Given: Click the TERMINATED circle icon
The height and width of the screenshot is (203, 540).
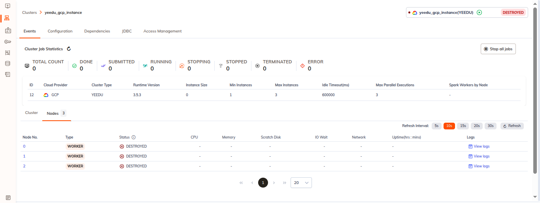Looking at the screenshot, I should (257, 66).
